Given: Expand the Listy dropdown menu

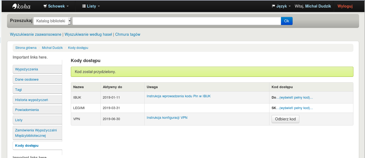Looking at the screenshot, I should [x=91, y=6].
